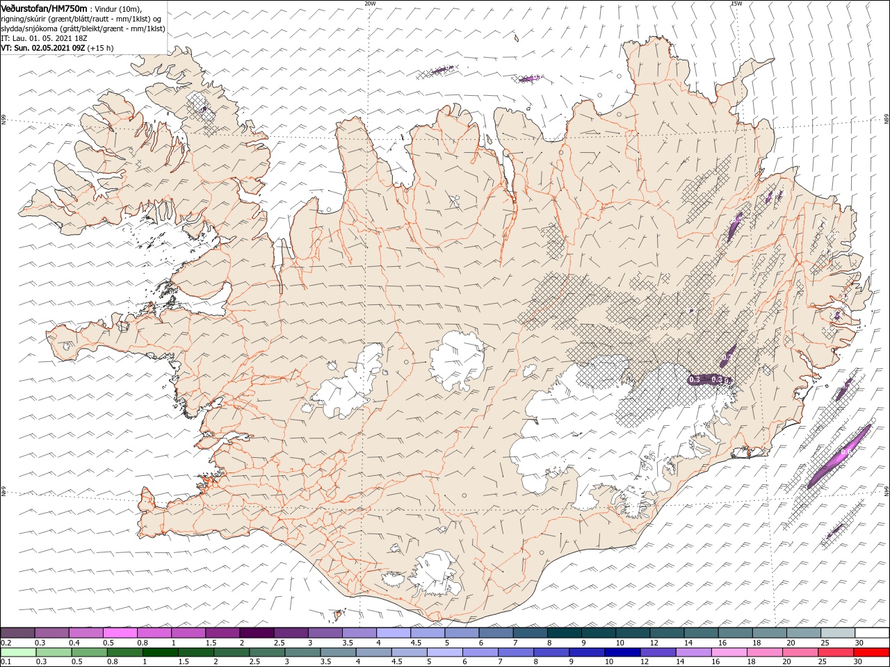
Task: Click the '66N' latitude label on the right edge
Action: 887,120
